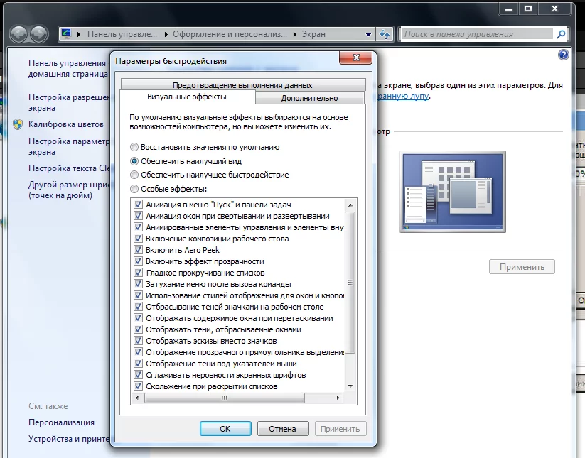The height and width of the screenshot is (458, 585).
Task: Click horizontal scrollbar right arrow in effects list
Action: click(338, 398)
